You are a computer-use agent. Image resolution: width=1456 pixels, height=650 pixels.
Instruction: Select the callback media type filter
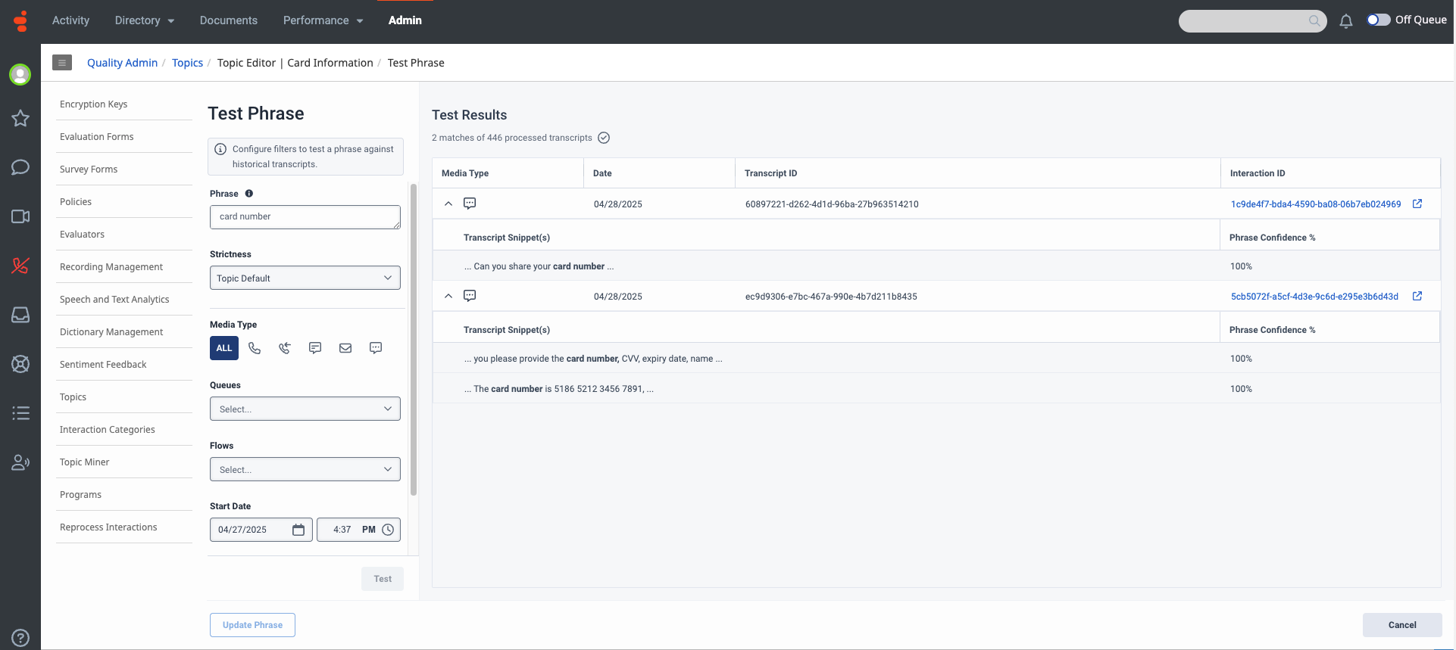pyautogui.click(x=285, y=348)
